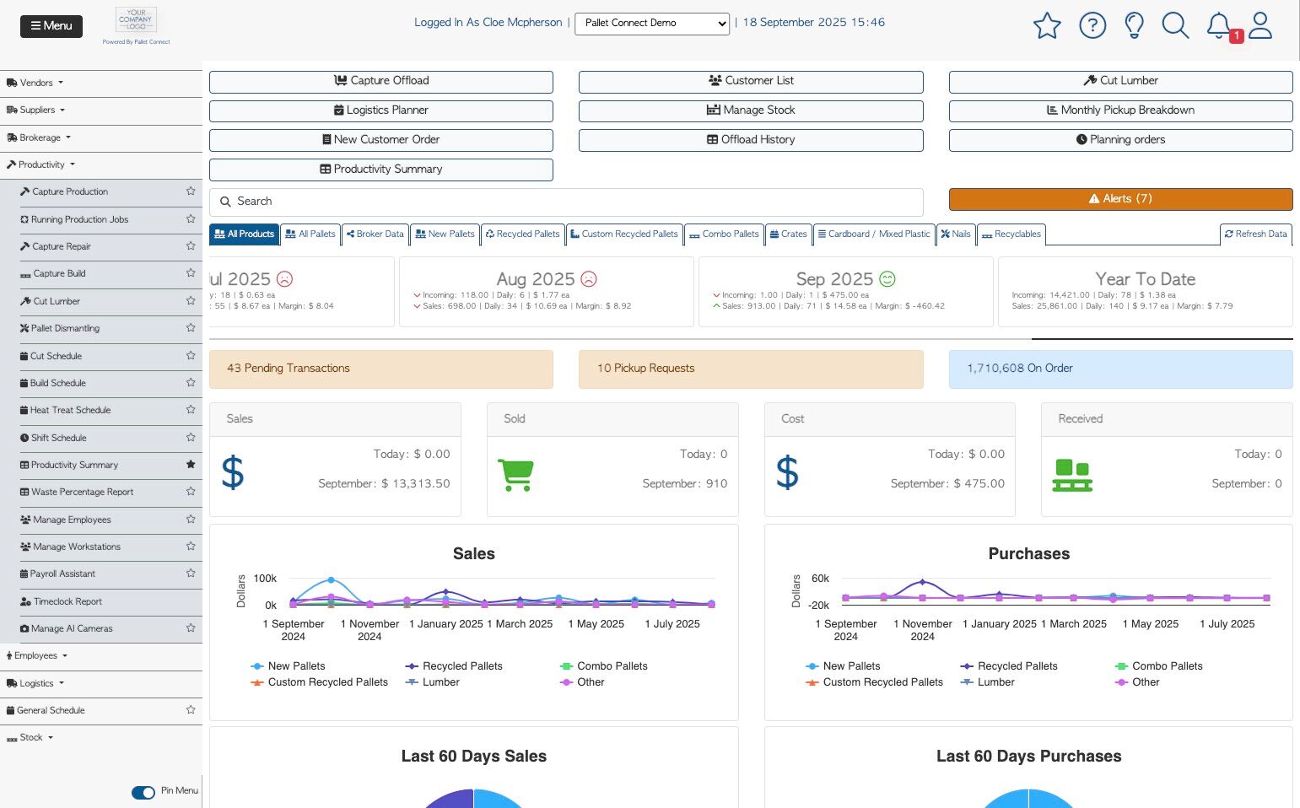Open the user profile icon
Viewport: 1300px width, 808px height.
pos(1260,25)
